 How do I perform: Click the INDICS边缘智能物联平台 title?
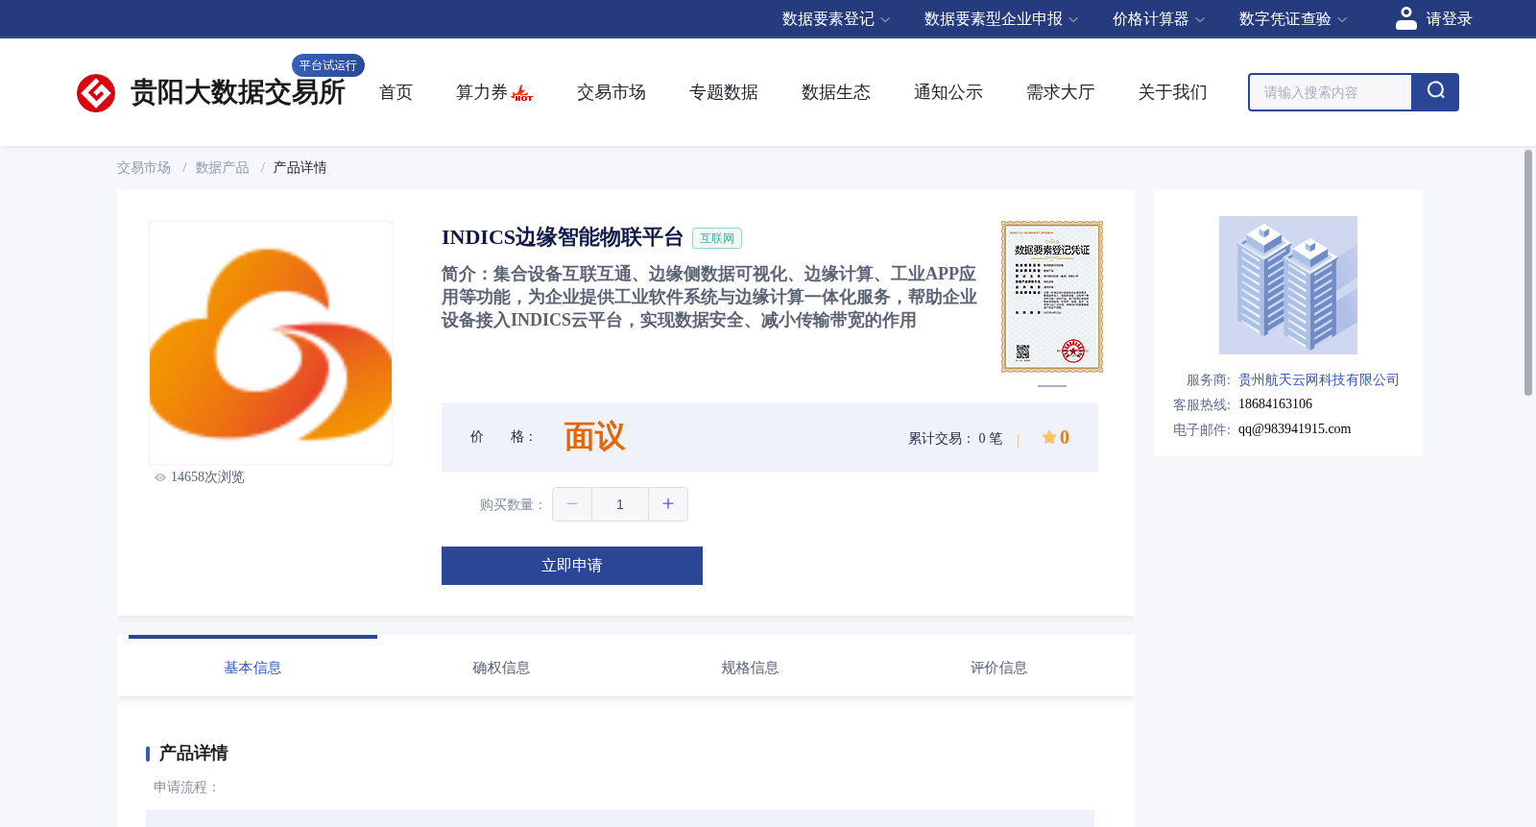[x=563, y=237]
